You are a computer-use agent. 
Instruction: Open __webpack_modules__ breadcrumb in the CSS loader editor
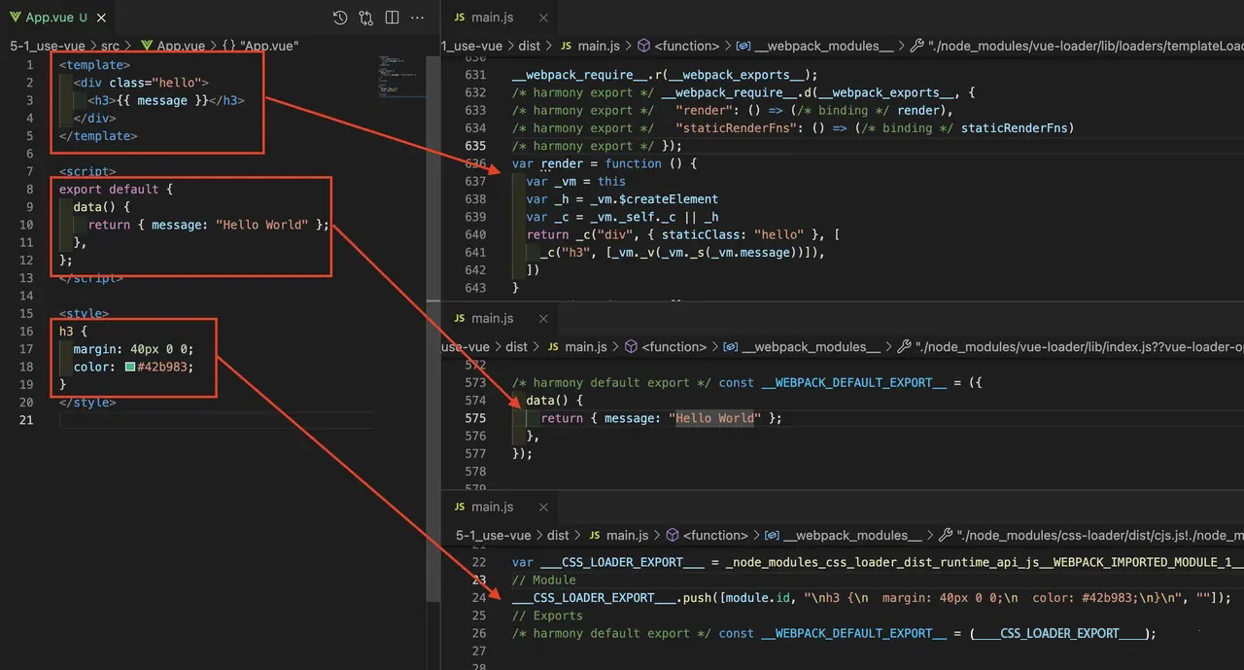pyautogui.click(x=843, y=535)
